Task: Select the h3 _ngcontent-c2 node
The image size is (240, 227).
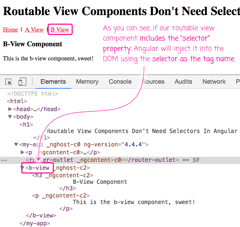Action: coord(62,176)
